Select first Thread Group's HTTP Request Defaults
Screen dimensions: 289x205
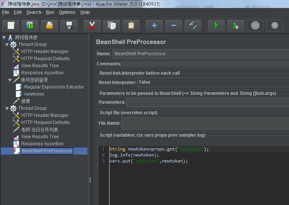tap(46, 59)
